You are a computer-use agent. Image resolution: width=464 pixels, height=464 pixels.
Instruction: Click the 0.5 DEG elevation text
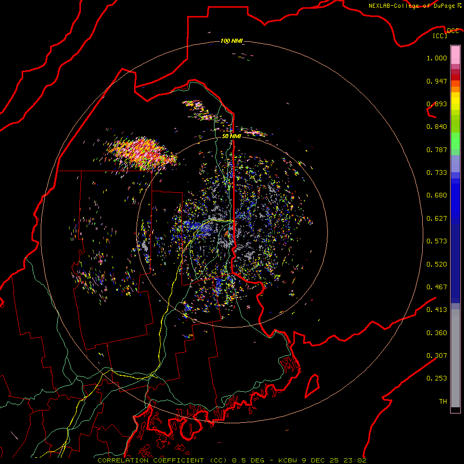click(x=247, y=460)
